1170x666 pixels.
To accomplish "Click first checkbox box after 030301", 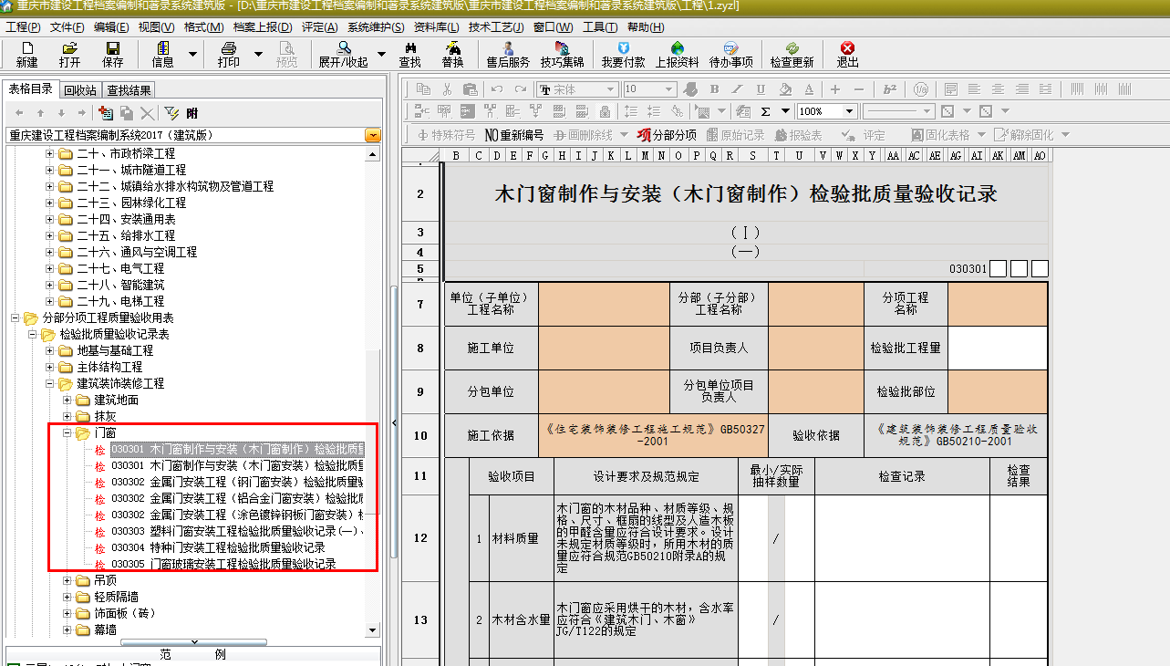I will coord(998,269).
